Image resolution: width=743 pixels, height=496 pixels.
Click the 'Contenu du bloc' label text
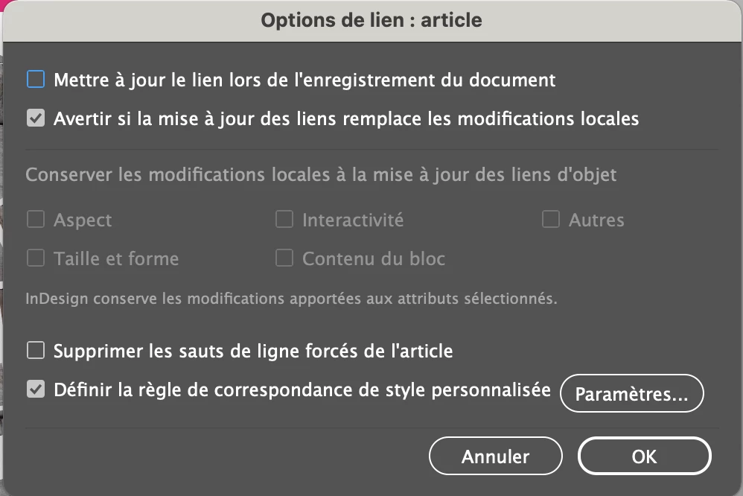[374, 259]
